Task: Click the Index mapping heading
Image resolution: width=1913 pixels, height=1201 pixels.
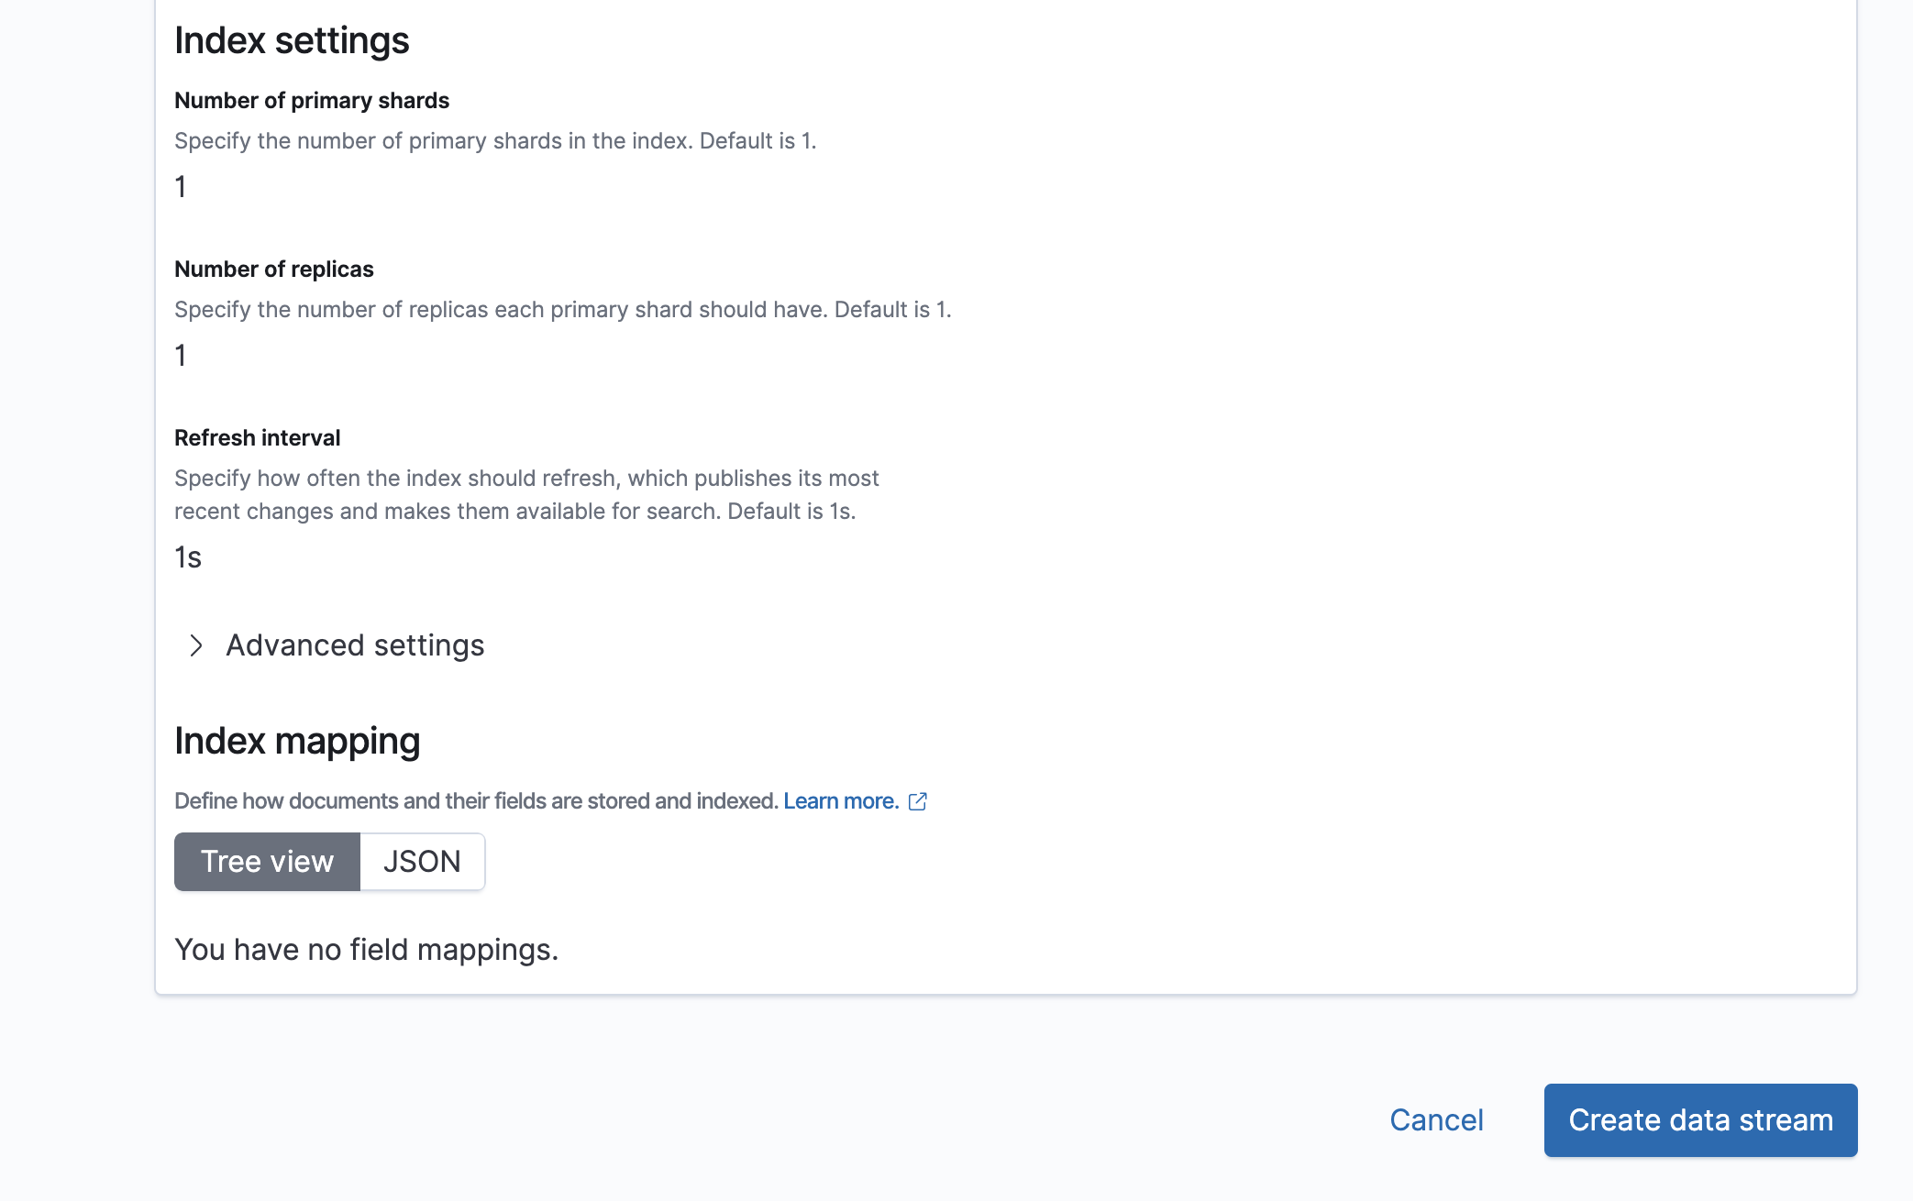Action: click(x=297, y=741)
